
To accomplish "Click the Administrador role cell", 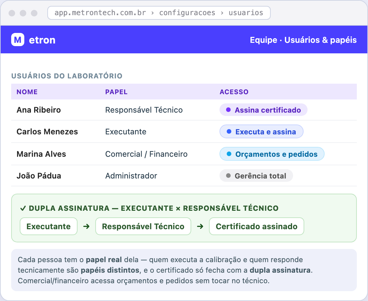I will coord(131,176).
